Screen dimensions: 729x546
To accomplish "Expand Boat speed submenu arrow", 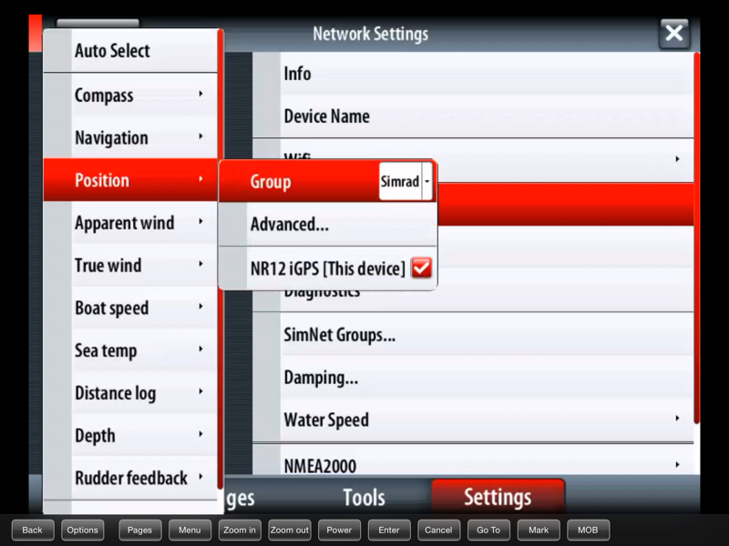I will [x=200, y=307].
